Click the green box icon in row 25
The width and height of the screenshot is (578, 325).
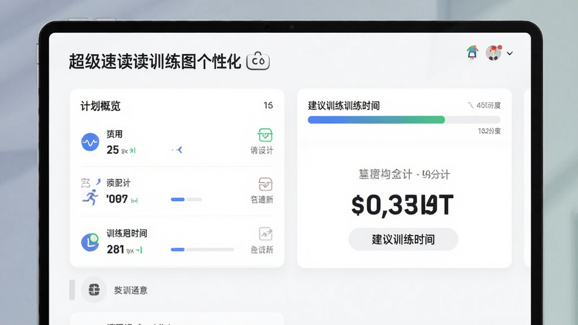[x=265, y=135]
